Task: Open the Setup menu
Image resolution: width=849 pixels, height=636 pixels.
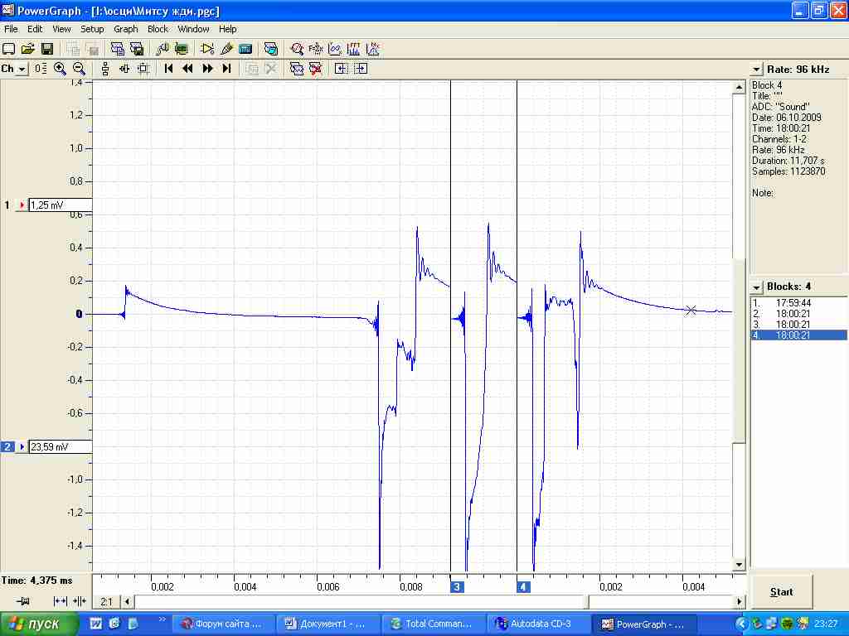Action: click(92, 29)
